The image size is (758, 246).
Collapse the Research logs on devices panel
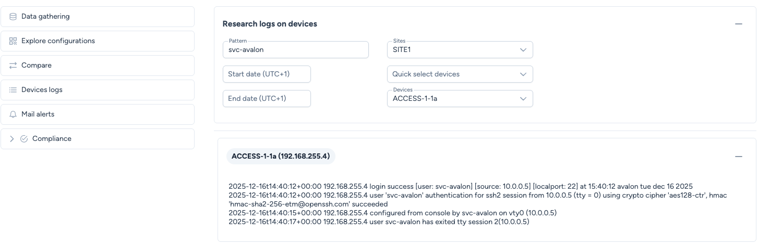738,24
